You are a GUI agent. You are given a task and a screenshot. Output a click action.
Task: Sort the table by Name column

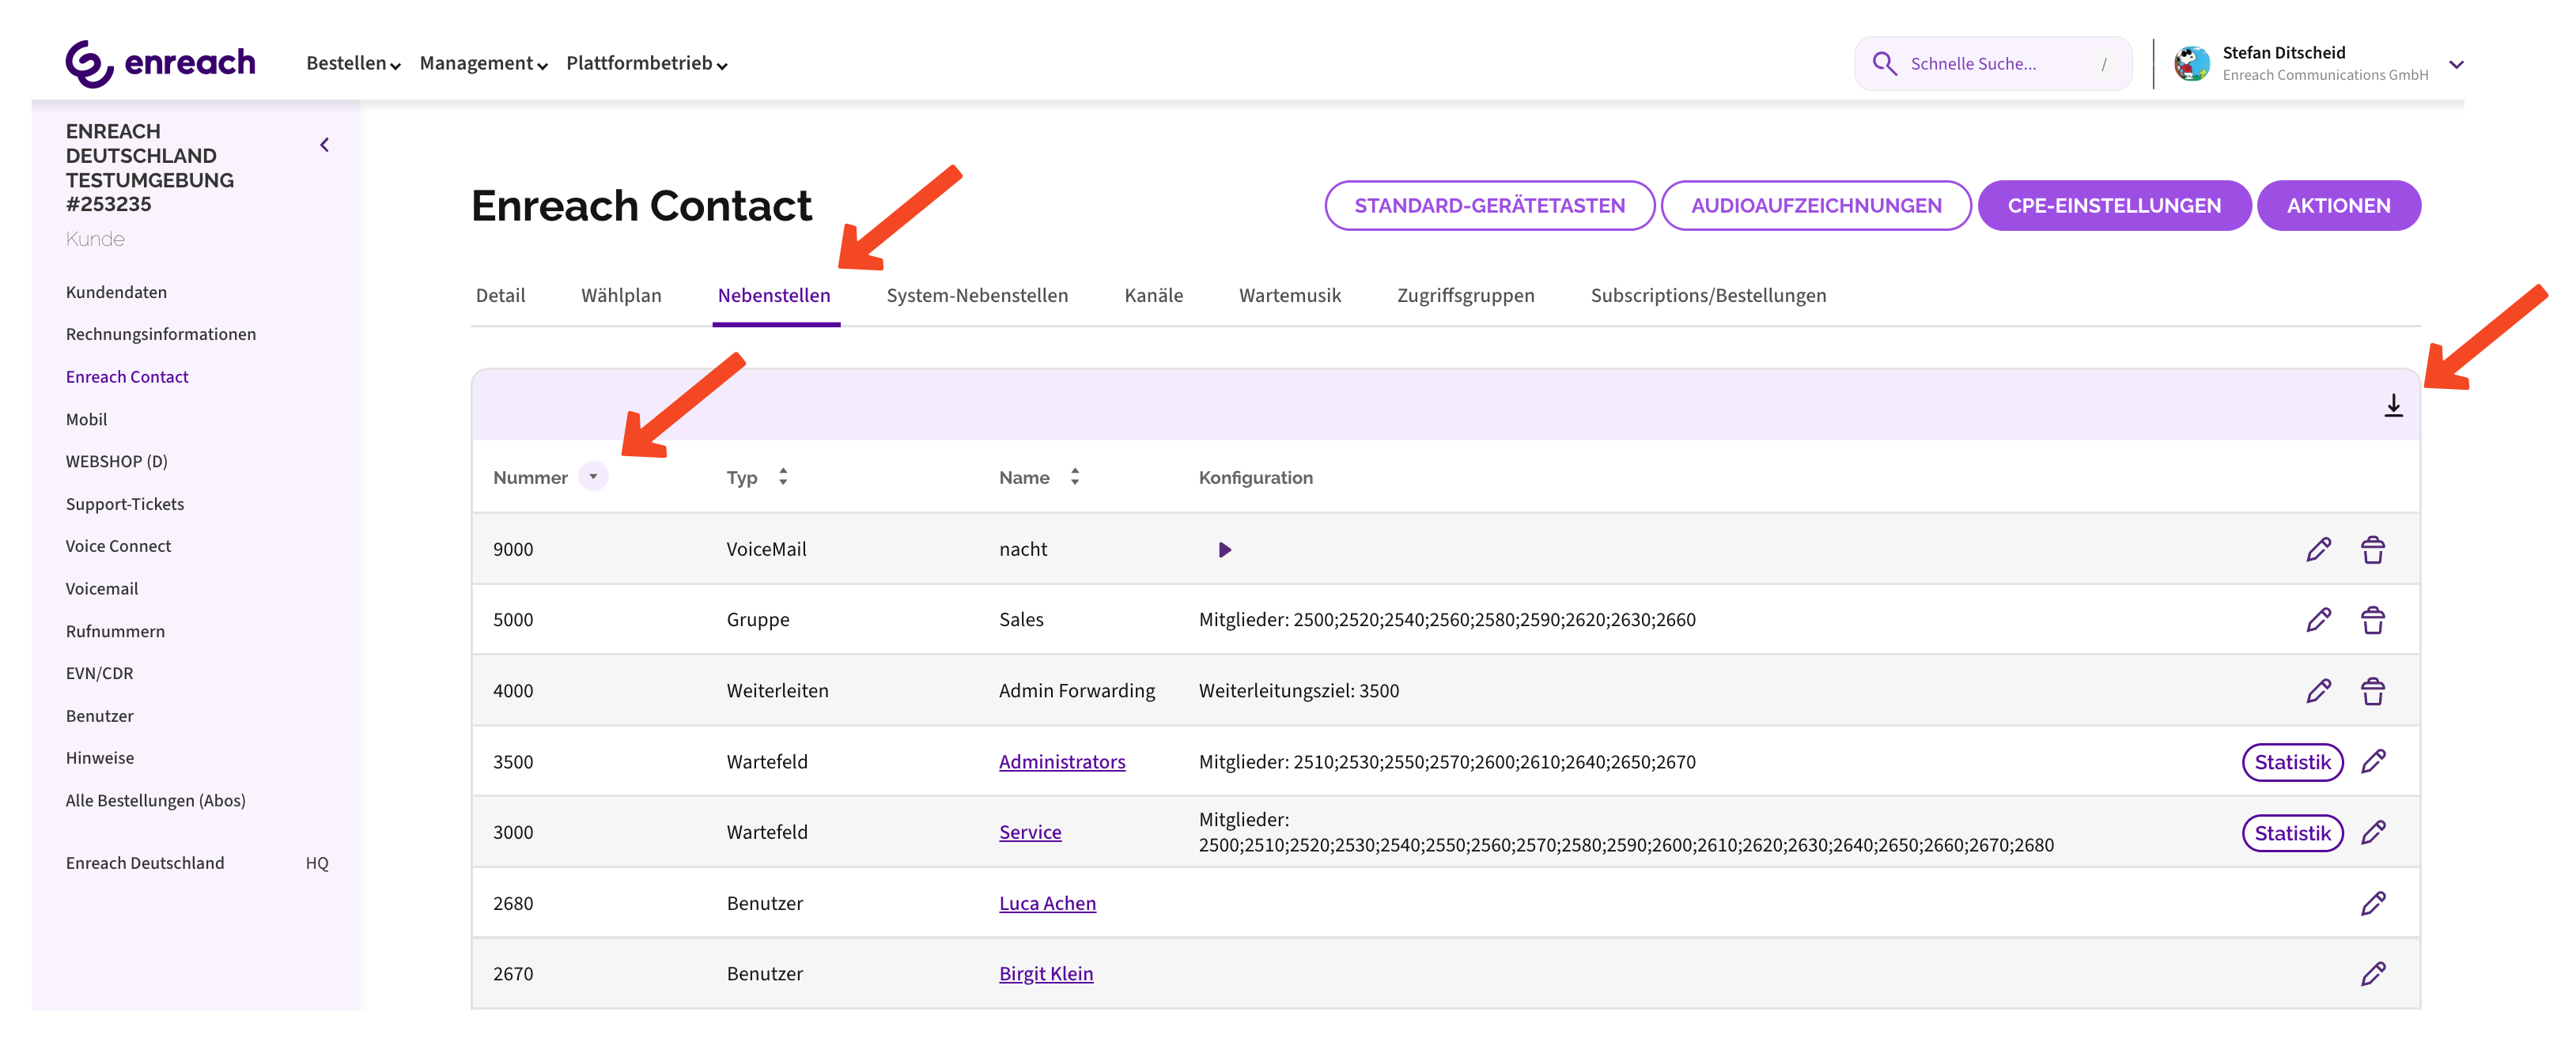tap(1074, 477)
